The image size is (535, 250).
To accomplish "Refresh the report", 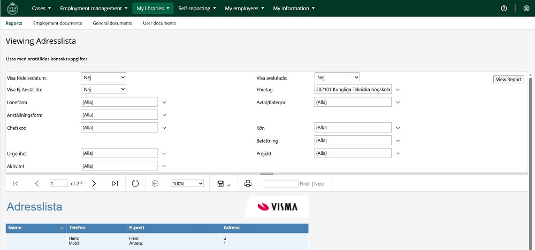I will (x=135, y=183).
